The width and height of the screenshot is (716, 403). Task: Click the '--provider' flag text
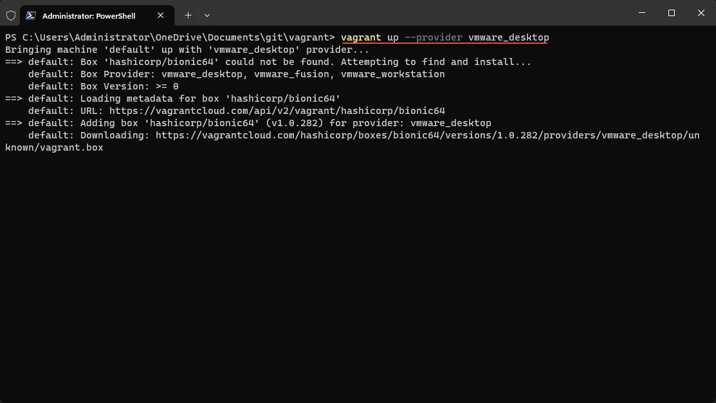click(x=434, y=37)
